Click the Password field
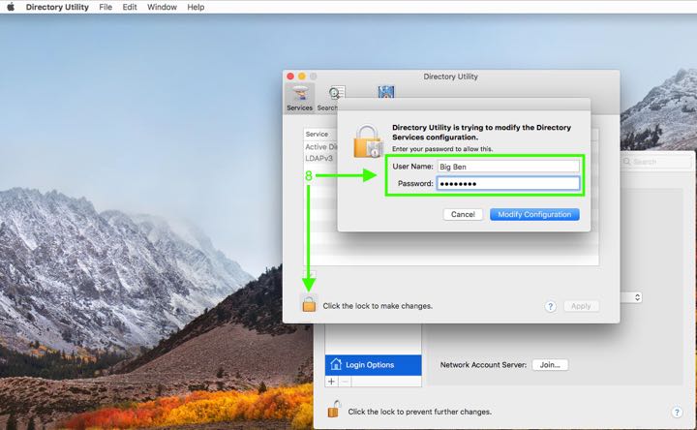Image resolution: width=697 pixels, height=430 pixels. click(508, 183)
